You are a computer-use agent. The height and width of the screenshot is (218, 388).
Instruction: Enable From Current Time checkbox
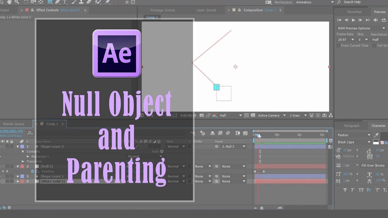click(x=338, y=45)
